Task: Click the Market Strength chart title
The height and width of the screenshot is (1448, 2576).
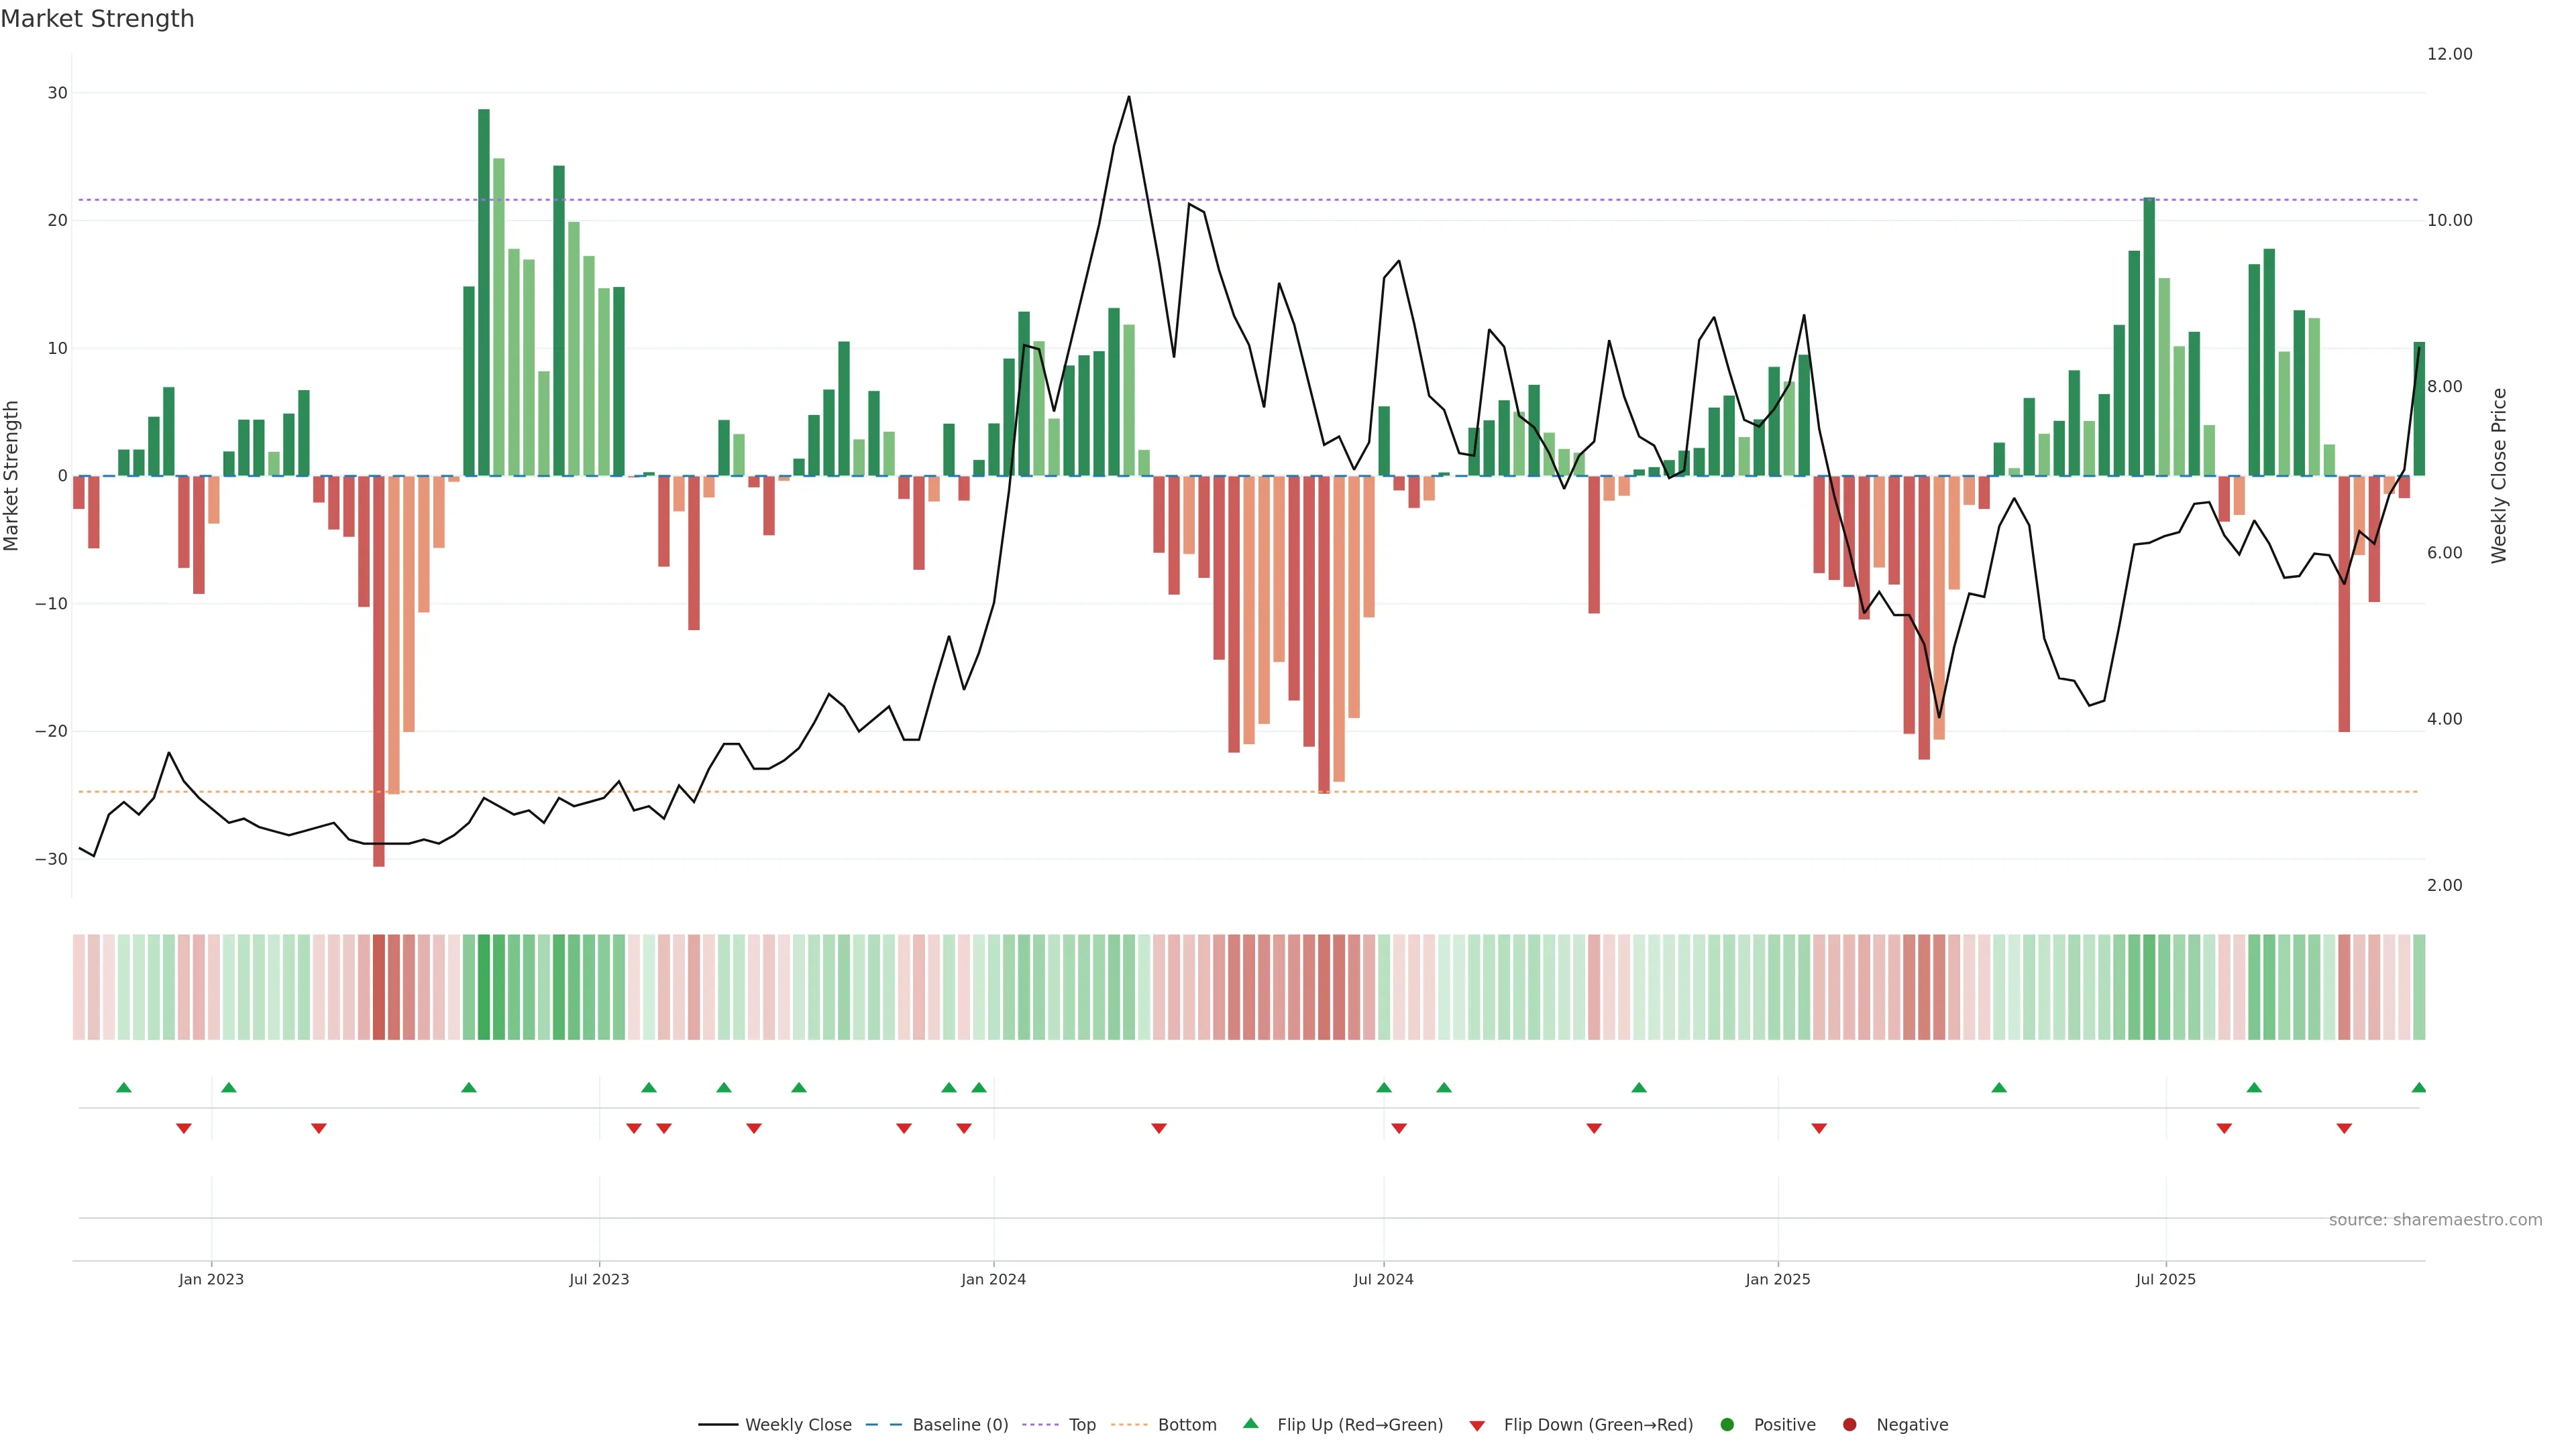Action: [x=97, y=19]
